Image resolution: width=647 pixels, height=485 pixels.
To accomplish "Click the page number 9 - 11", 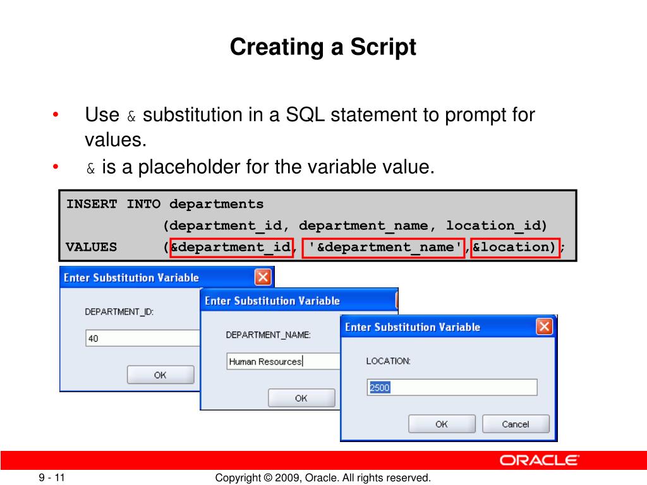I will tap(52, 477).
